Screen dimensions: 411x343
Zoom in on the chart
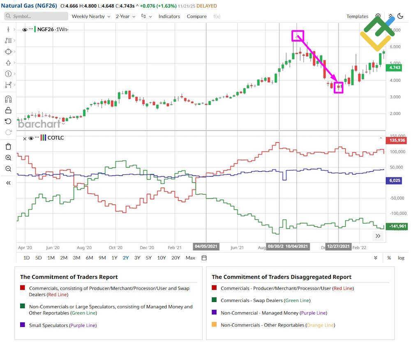[x=8, y=158]
